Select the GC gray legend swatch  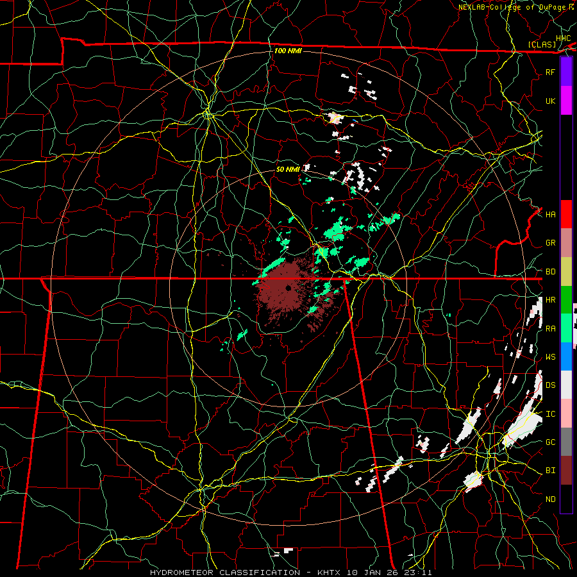pyautogui.click(x=566, y=442)
